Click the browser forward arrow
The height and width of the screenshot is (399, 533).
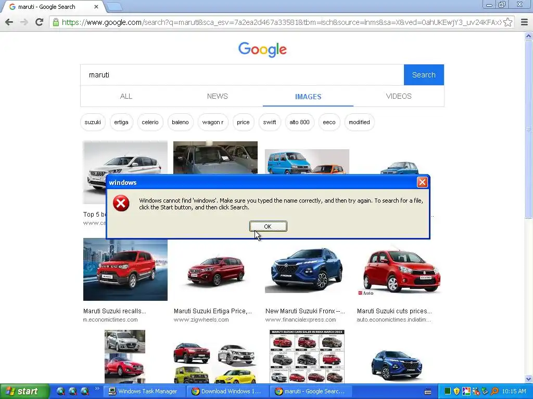point(24,22)
